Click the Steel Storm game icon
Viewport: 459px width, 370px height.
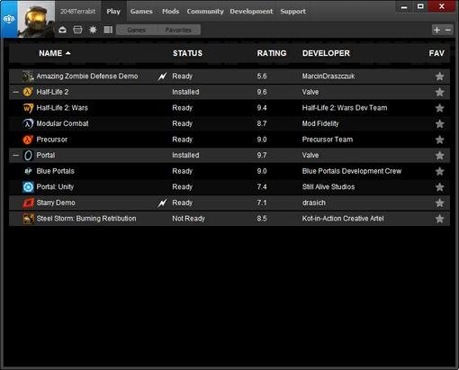click(x=28, y=219)
